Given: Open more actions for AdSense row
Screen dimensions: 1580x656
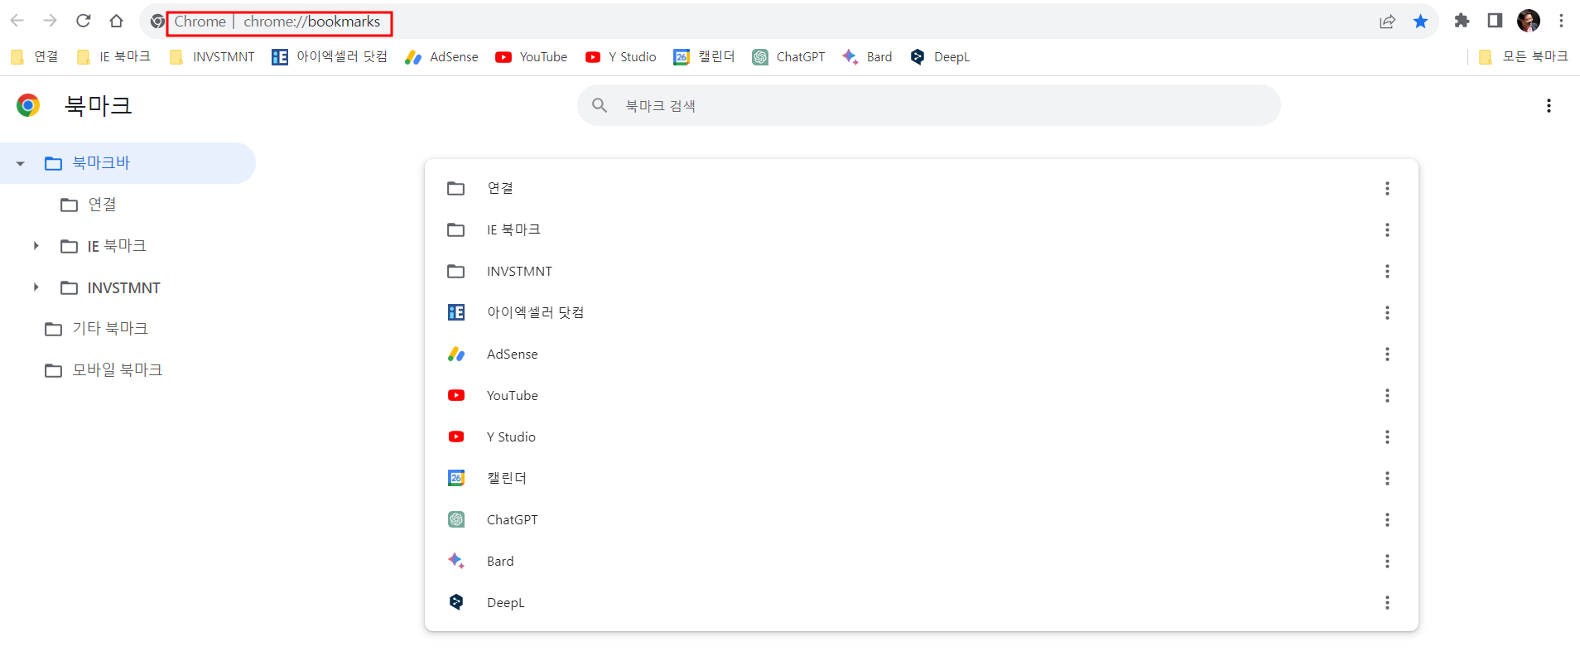Looking at the screenshot, I should (x=1387, y=354).
